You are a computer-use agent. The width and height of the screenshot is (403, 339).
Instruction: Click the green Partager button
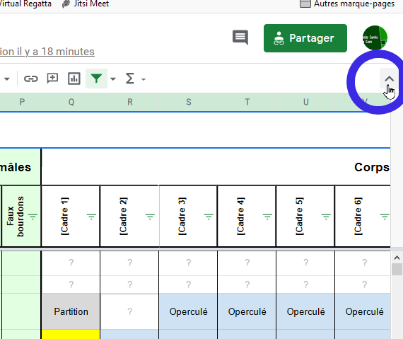pos(305,38)
